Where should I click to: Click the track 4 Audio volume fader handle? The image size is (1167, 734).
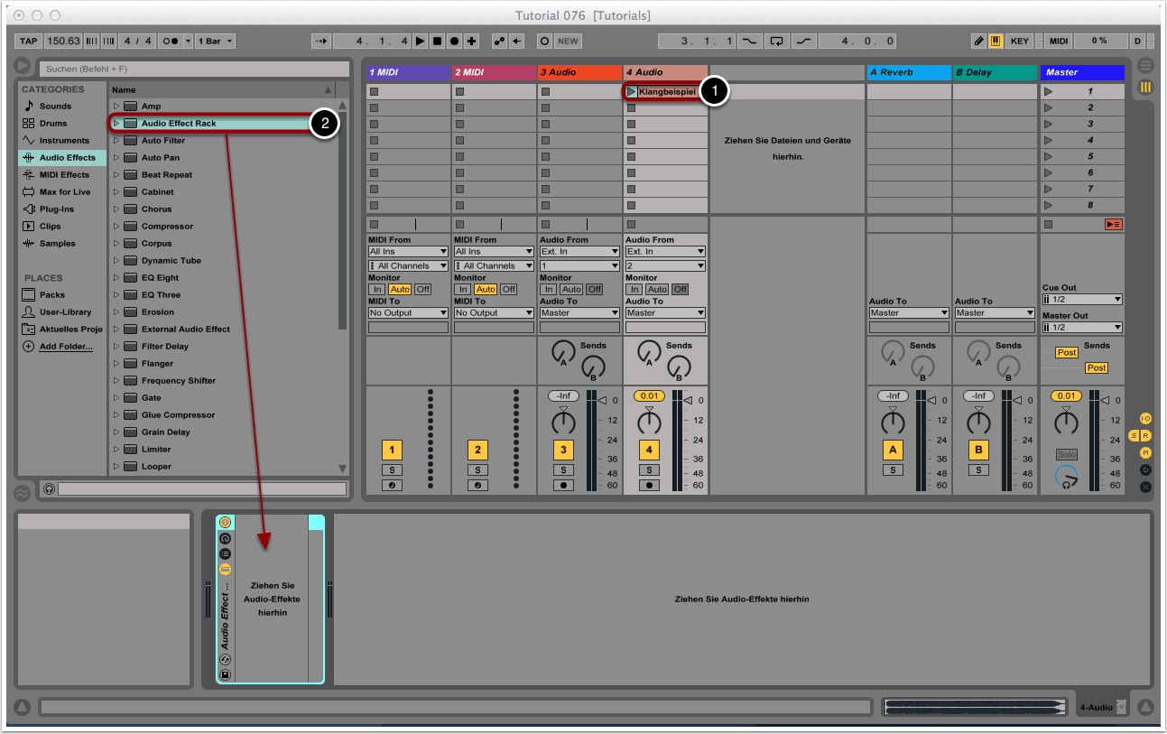(x=686, y=400)
